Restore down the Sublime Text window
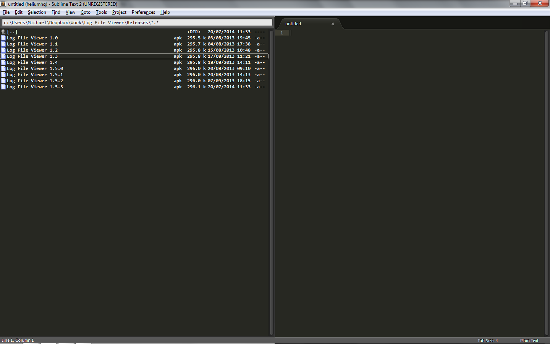 [x=525, y=3]
